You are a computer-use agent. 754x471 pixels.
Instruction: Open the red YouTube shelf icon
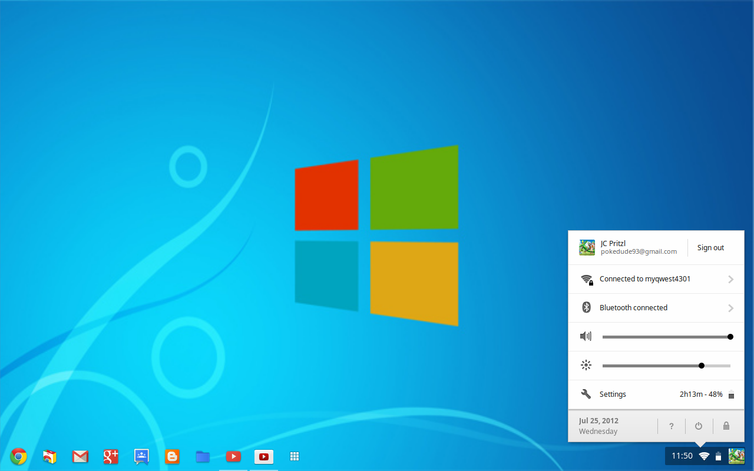coord(233,456)
